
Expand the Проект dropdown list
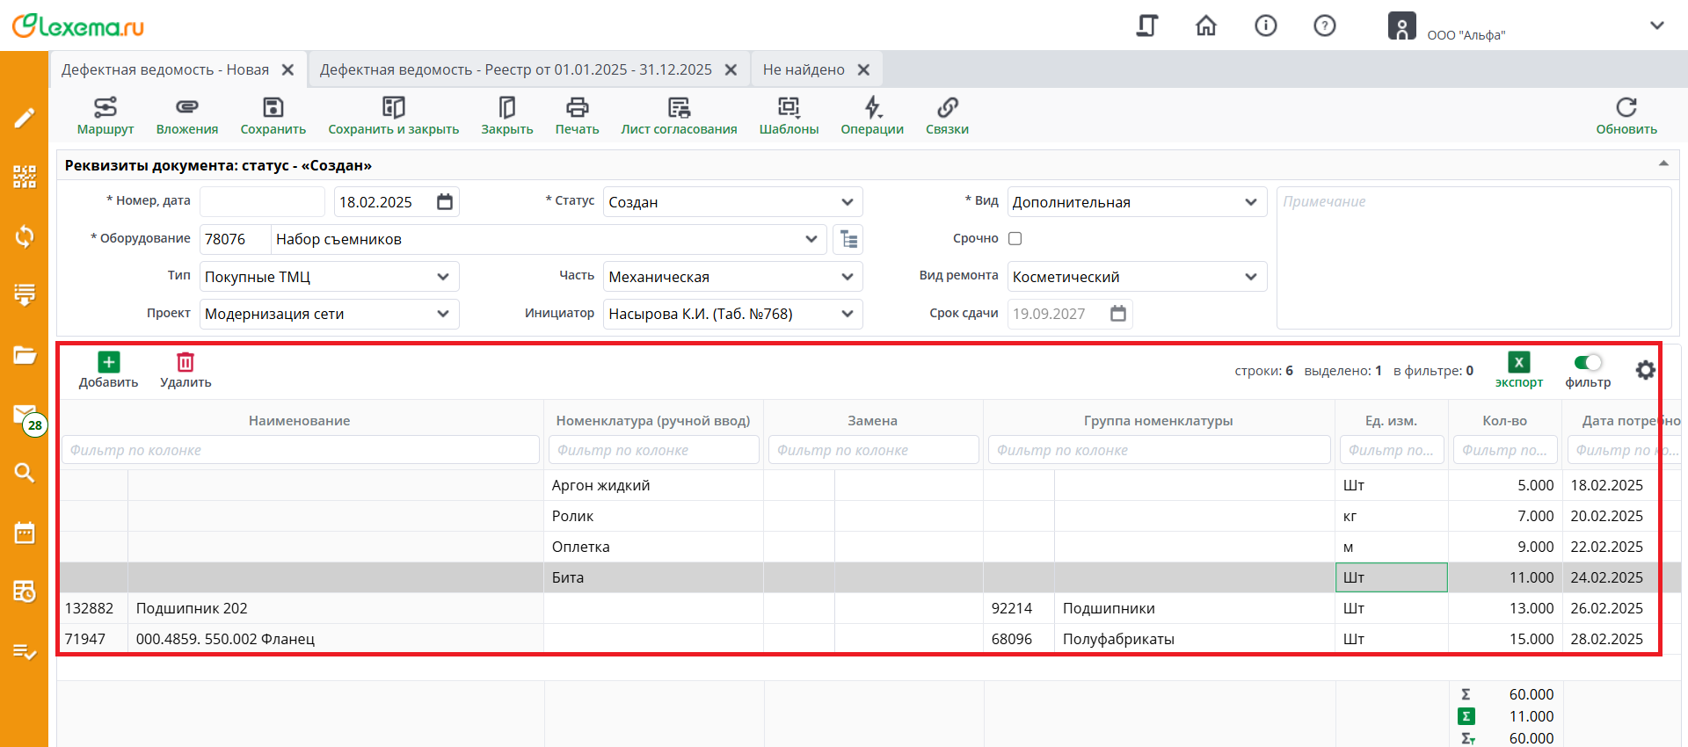pos(442,314)
